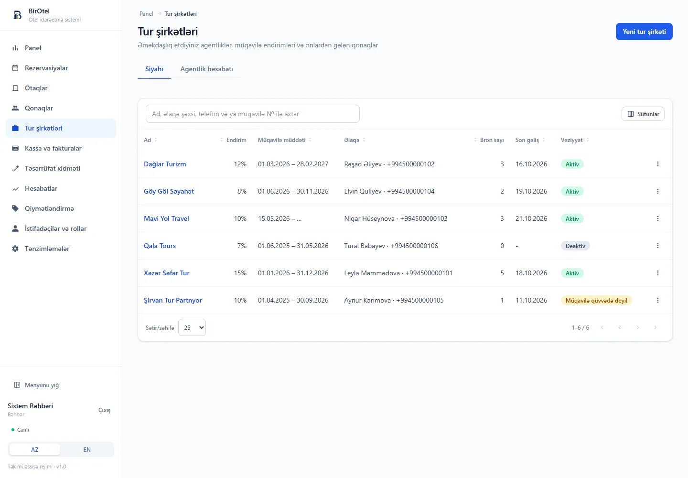688x478 pixels.
Task: Open Panel from the sidebar
Action: [61, 48]
